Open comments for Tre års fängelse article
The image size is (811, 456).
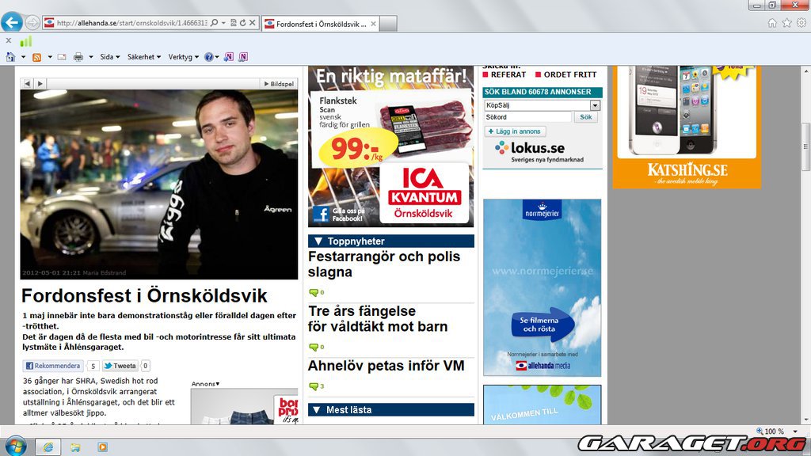click(316, 347)
